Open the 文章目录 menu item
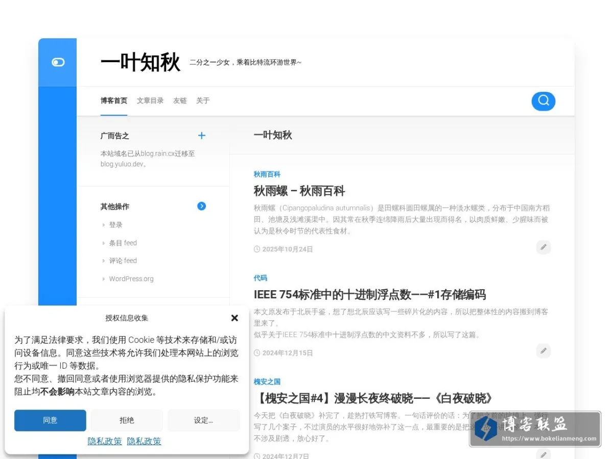Viewport: 613px width, 459px height. click(x=150, y=100)
